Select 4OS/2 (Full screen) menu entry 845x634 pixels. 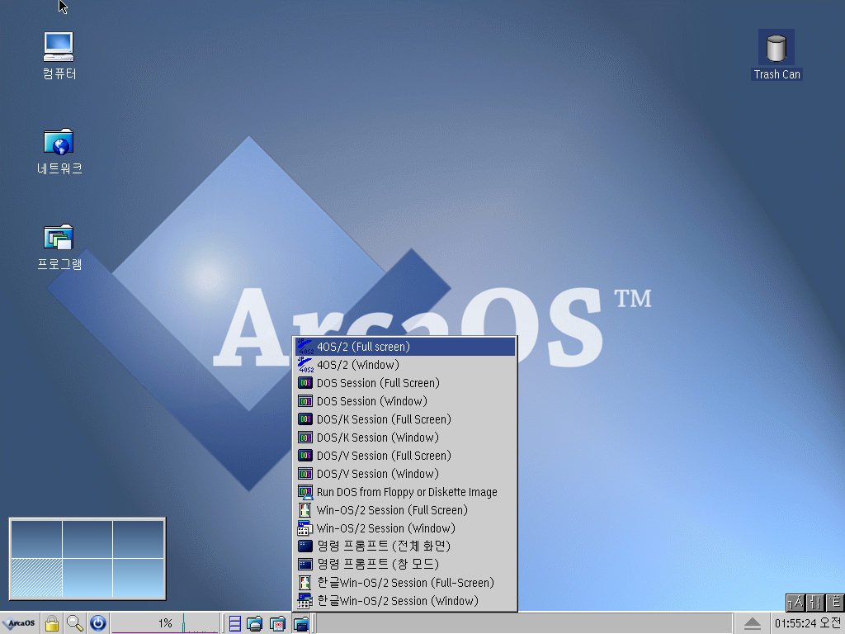pyautogui.click(x=363, y=347)
